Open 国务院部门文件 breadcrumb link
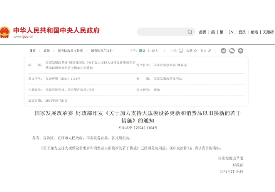The height and width of the screenshot is (192, 275). pyautogui.click(x=102, y=51)
